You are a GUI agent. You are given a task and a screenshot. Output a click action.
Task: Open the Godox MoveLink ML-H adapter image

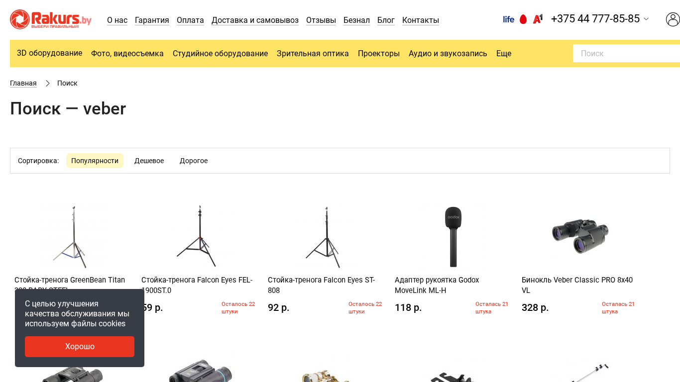click(453, 236)
